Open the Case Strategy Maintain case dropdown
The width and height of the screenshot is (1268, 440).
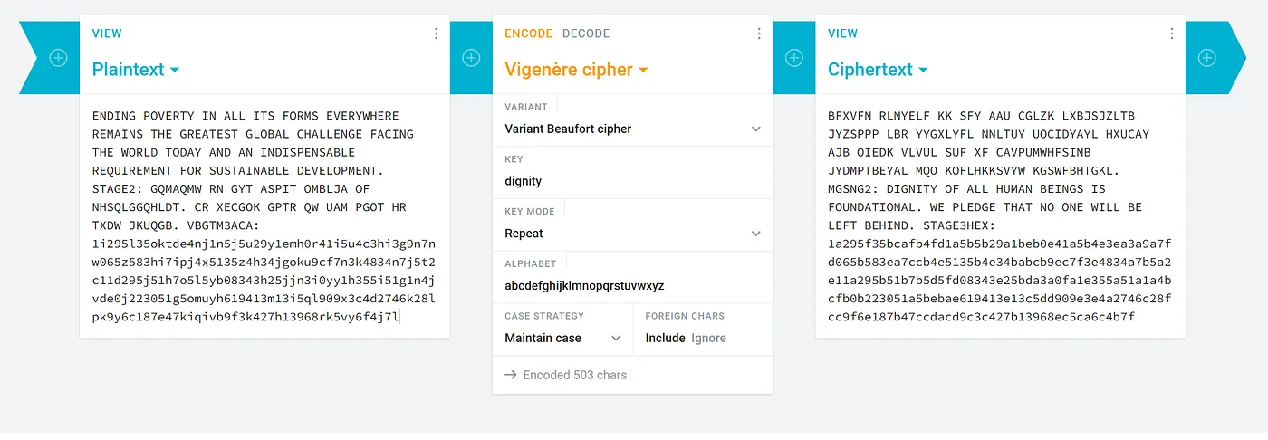pyautogui.click(x=562, y=338)
